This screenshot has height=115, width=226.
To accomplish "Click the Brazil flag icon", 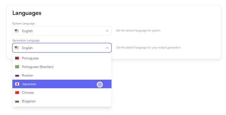I will [17, 67].
